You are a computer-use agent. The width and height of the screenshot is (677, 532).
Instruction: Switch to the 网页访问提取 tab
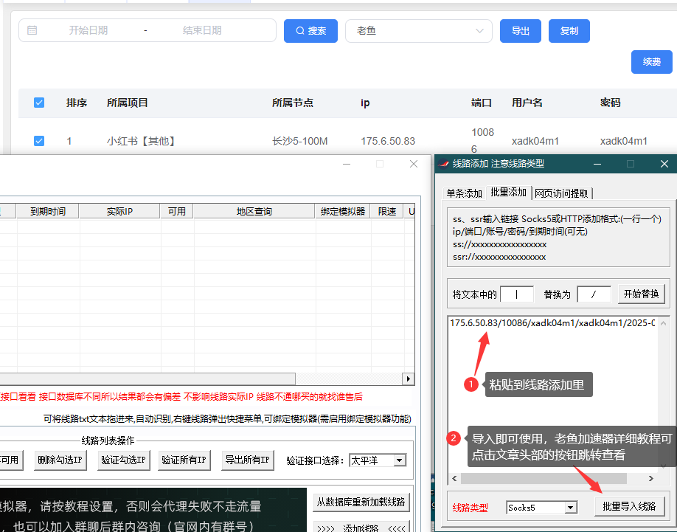(562, 193)
